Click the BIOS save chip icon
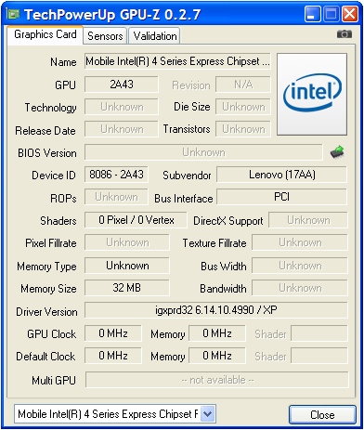This screenshot has height=430, width=364. click(x=338, y=152)
